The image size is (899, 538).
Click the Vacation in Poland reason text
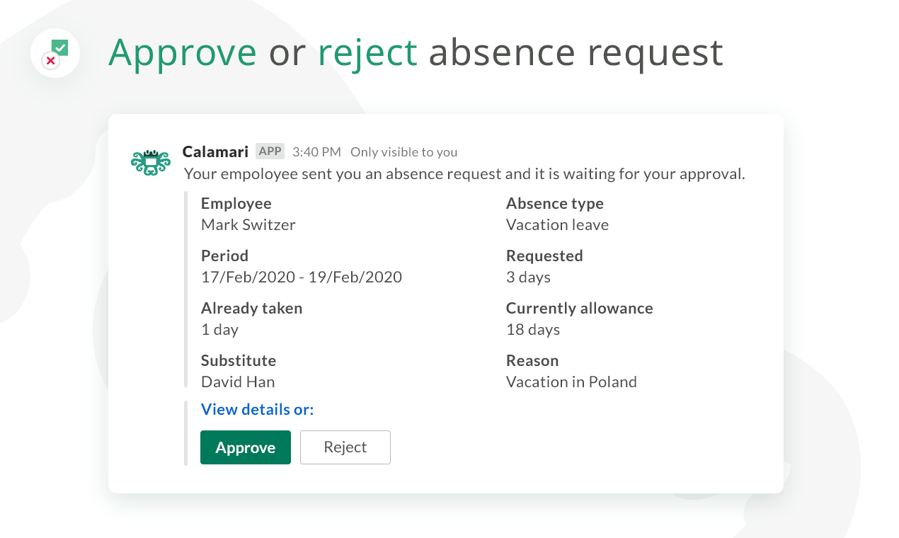[572, 382]
